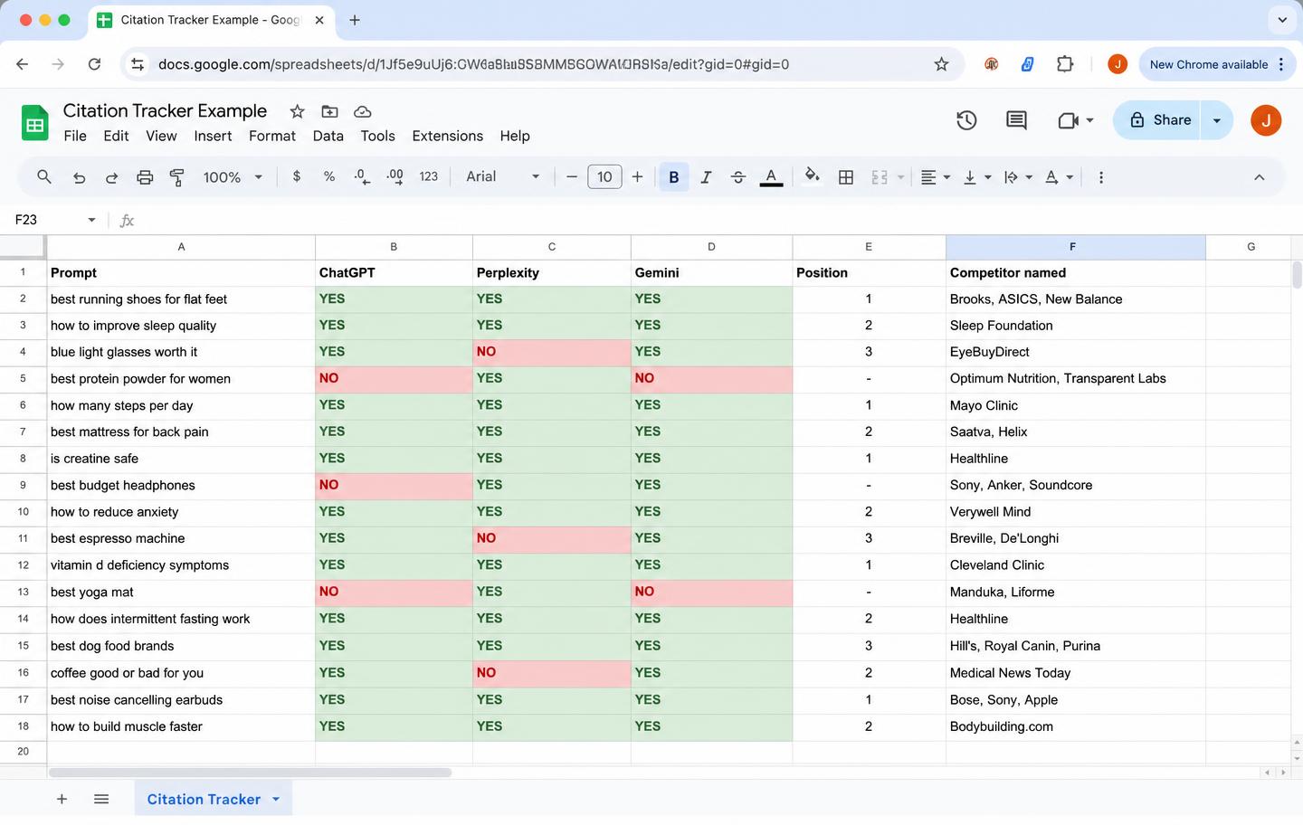Toggle bold formatting button

click(673, 177)
